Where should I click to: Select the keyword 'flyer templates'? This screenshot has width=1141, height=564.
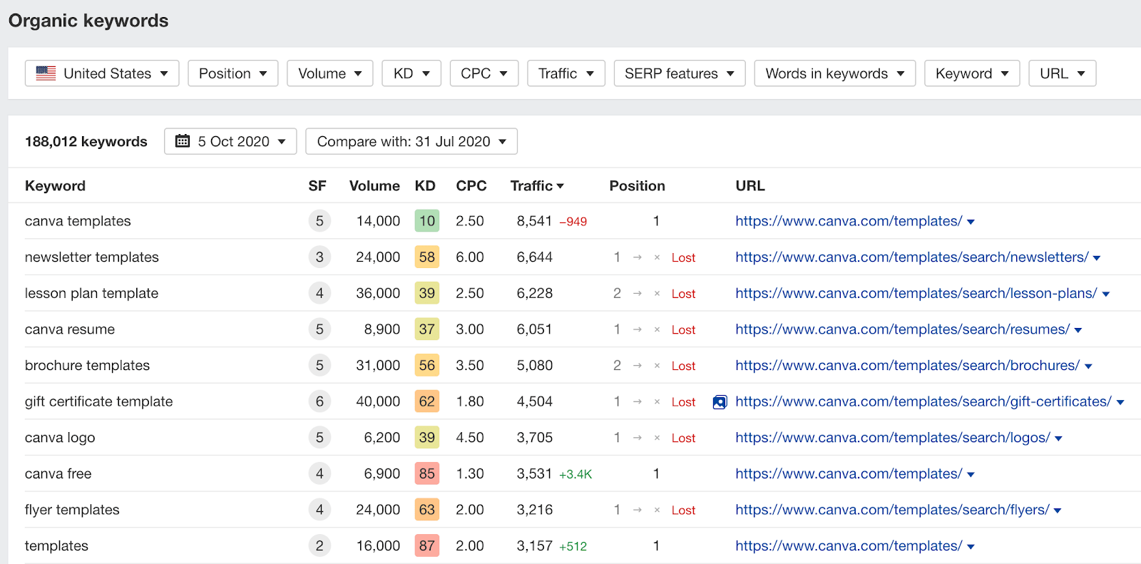point(72,510)
